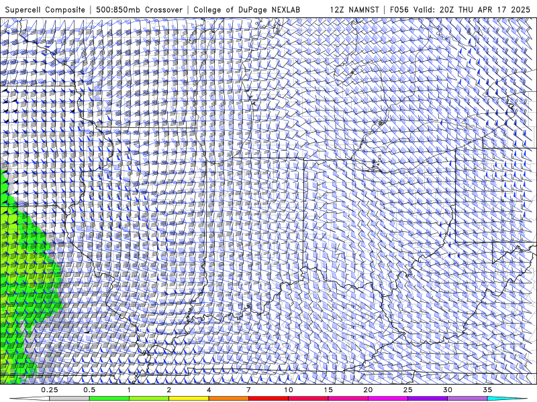Click the hot pink 15–20 colorbar segment
This screenshot has width=537, height=402.
(348, 399)
